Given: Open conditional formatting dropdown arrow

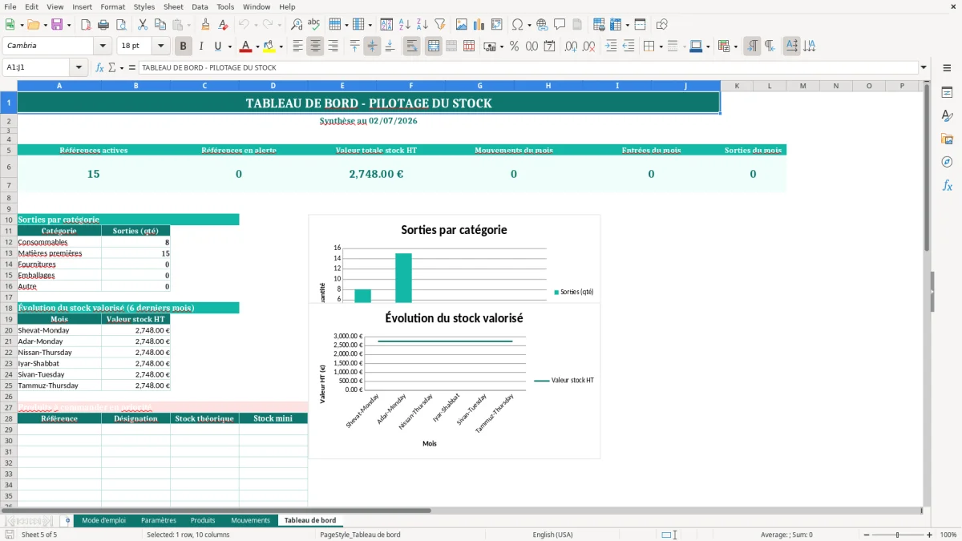Looking at the screenshot, I should 735,46.
